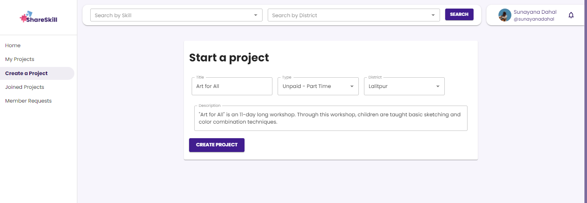Open My Projects in the sidebar
Screen dimensions: 587x203
pyautogui.click(x=20, y=59)
